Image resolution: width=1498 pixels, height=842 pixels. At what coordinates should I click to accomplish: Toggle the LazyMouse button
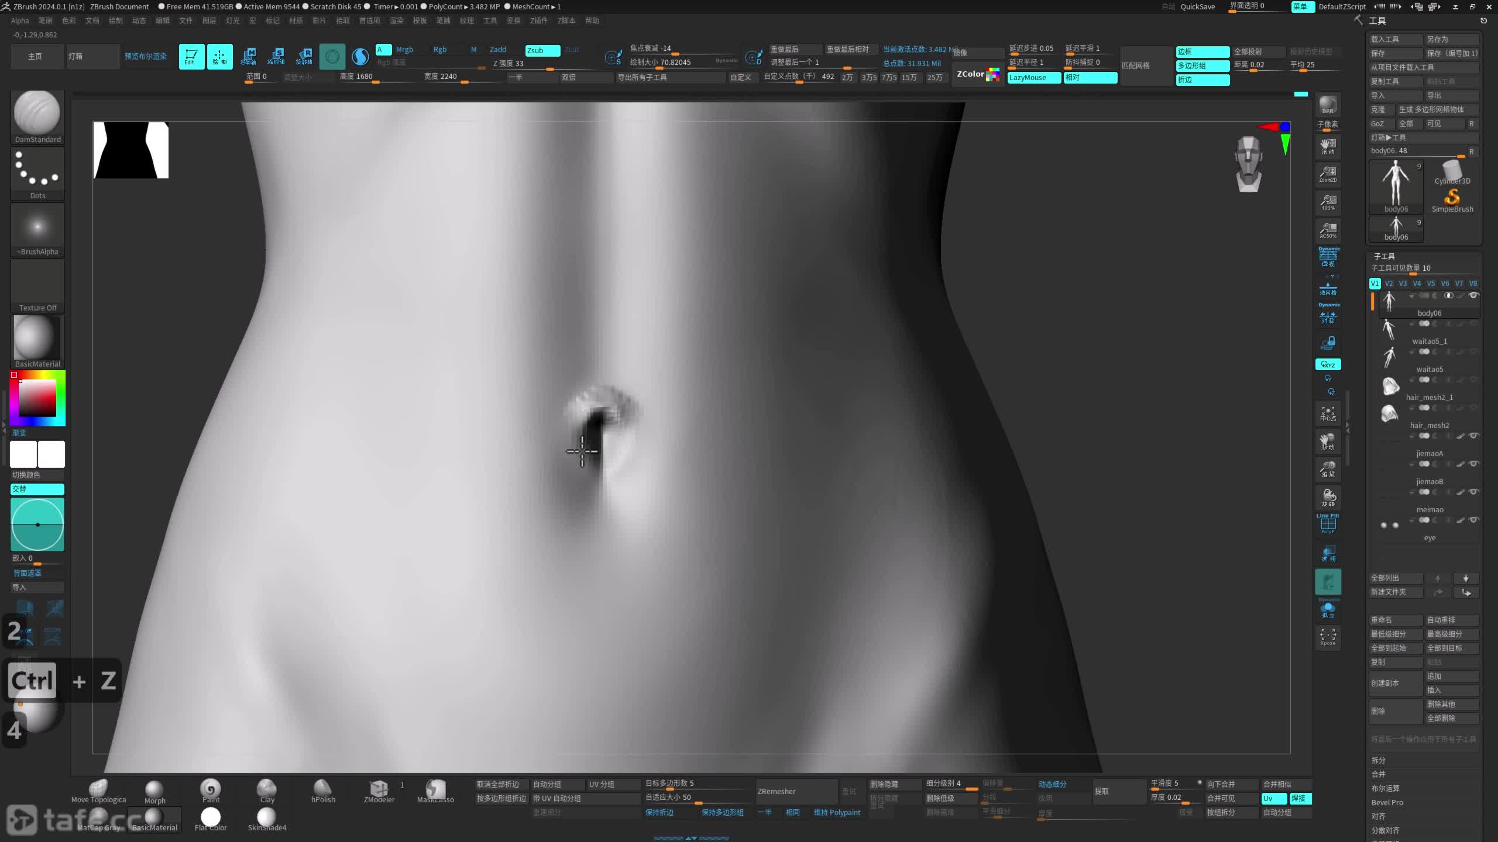point(1034,78)
